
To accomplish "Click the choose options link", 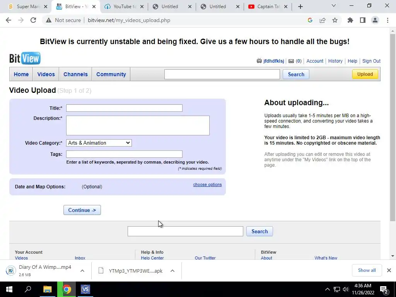I will [207, 184].
